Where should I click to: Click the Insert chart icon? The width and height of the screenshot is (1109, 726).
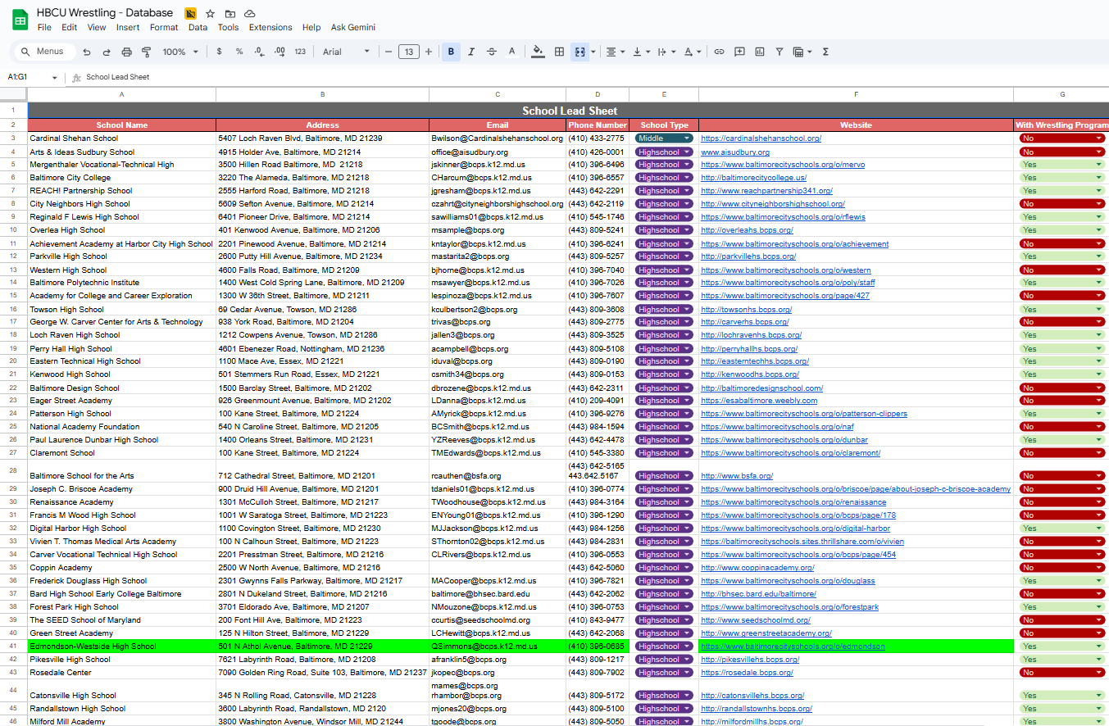click(760, 52)
